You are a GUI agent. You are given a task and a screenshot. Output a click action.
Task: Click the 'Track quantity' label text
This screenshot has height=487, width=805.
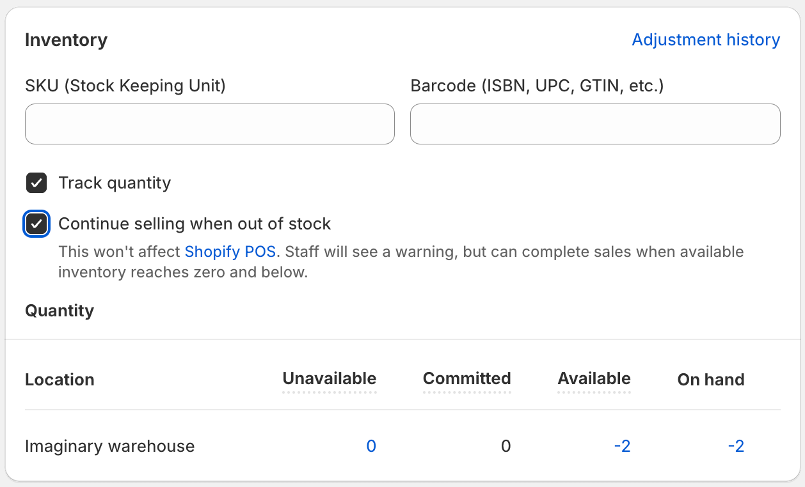click(x=115, y=183)
